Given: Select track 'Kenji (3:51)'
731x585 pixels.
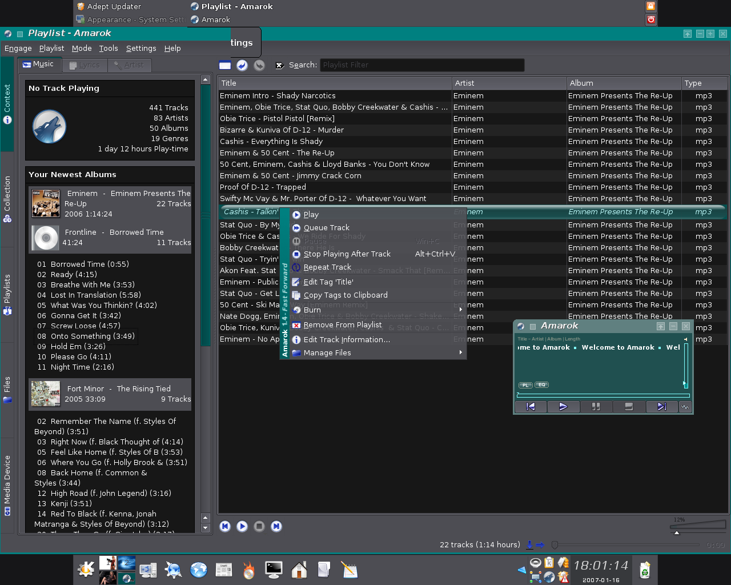Looking at the screenshot, I should point(65,503).
